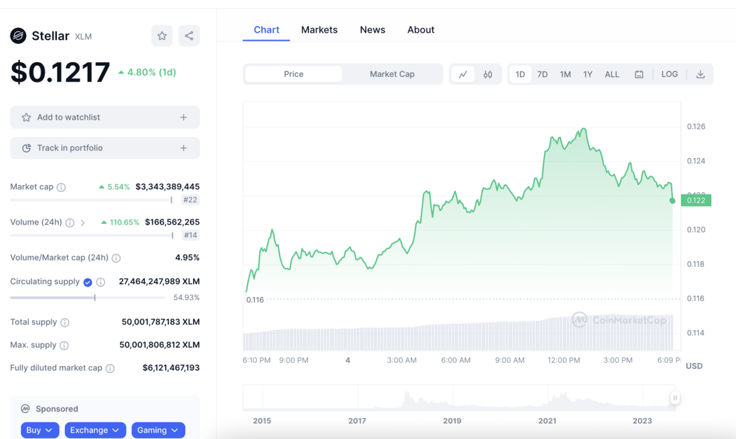This screenshot has height=439, width=736.
Task: Click the Circulating supply verified badge
Action: tap(88, 282)
